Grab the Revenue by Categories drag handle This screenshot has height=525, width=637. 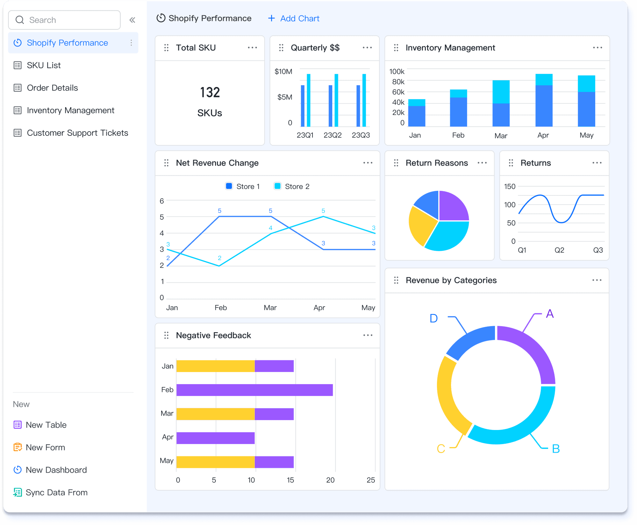click(396, 280)
